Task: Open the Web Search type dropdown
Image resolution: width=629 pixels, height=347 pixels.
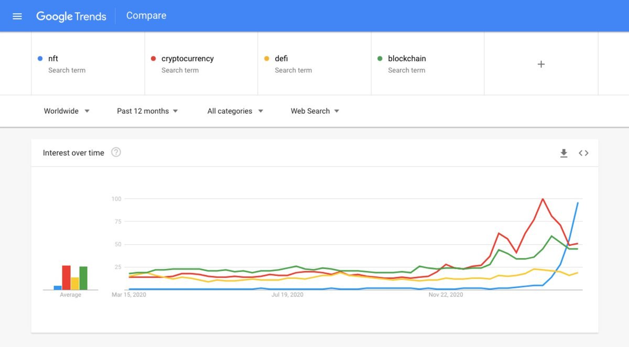Action: tap(315, 111)
